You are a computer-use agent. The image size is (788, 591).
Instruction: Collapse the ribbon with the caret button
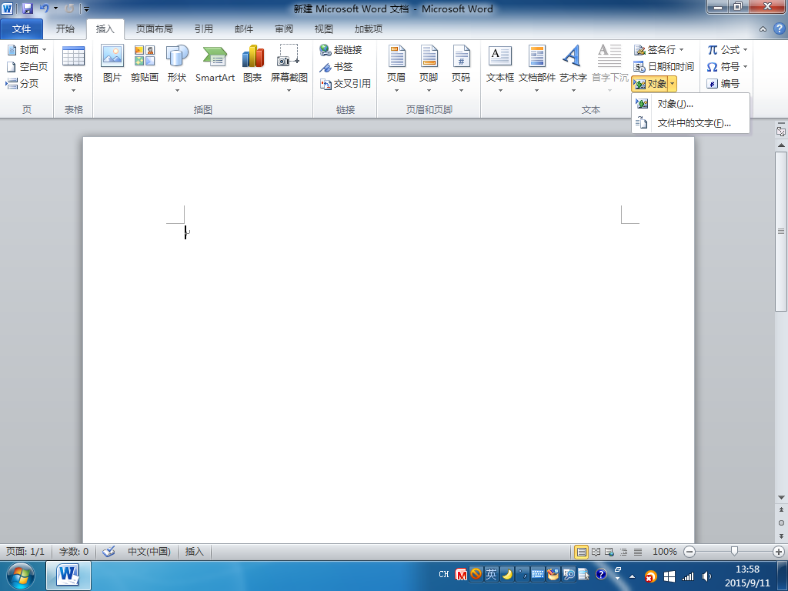(x=763, y=29)
